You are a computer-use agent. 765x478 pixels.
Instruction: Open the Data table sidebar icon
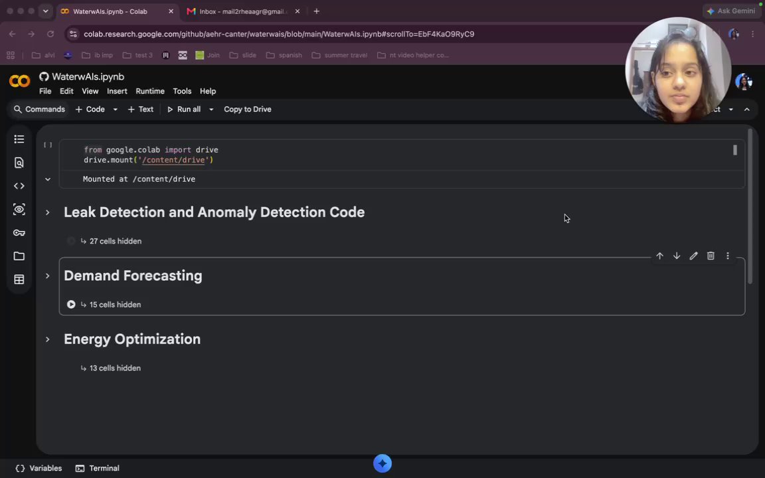(19, 279)
